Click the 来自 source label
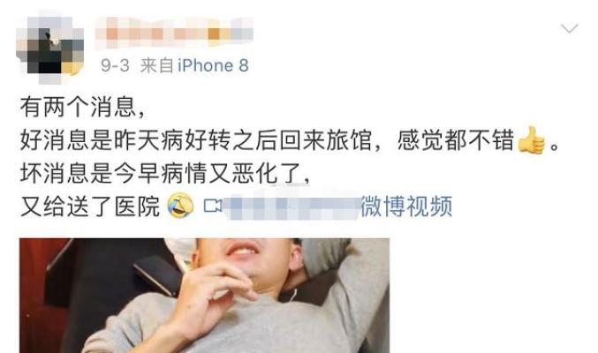This screenshot has width=598, height=353. pyautogui.click(x=156, y=65)
